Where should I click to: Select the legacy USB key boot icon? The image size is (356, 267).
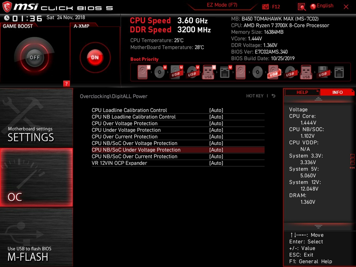pos(306,72)
